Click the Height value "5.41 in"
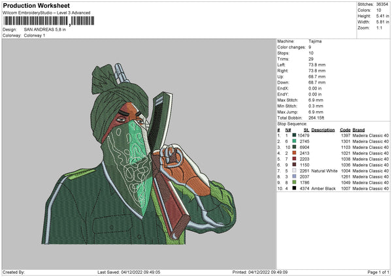The height and width of the screenshot is (277, 392). [x=382, y=16]
